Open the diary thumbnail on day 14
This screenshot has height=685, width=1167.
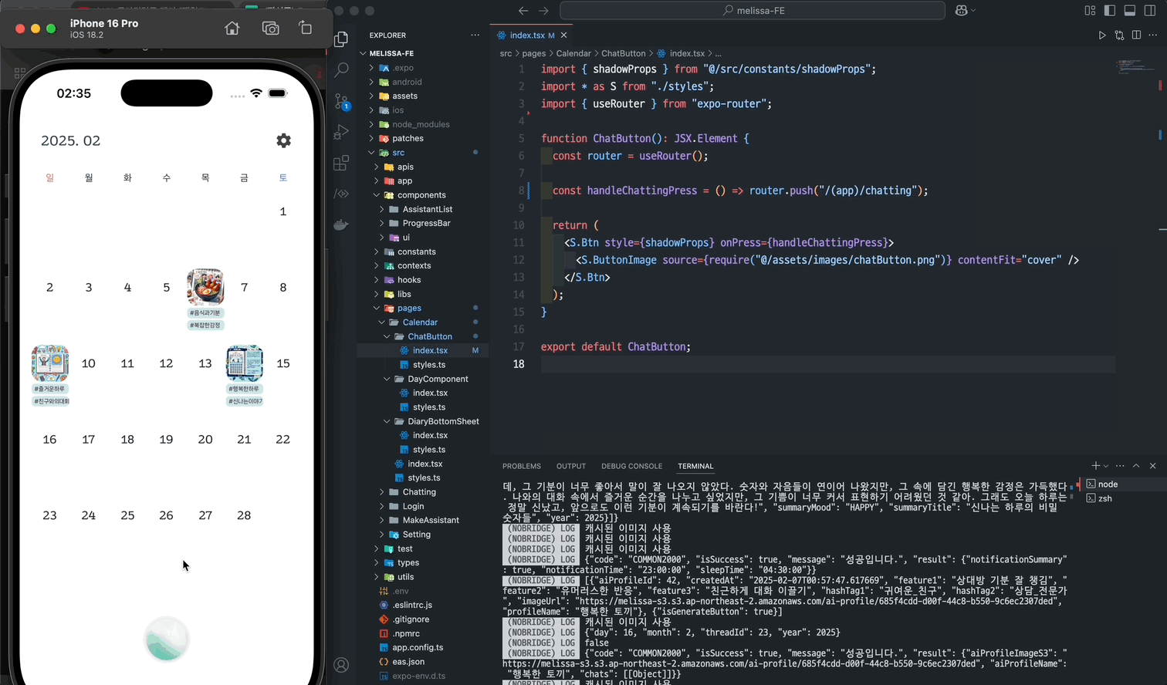click(244, 363)
